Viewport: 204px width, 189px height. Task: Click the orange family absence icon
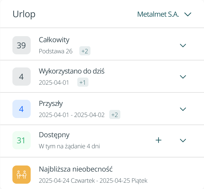(x=22, y=175)
